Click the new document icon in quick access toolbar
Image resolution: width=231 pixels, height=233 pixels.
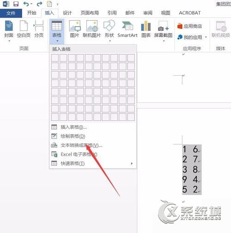coord(49,4)
